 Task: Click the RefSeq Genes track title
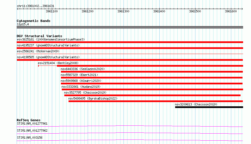tap(28, 120)
